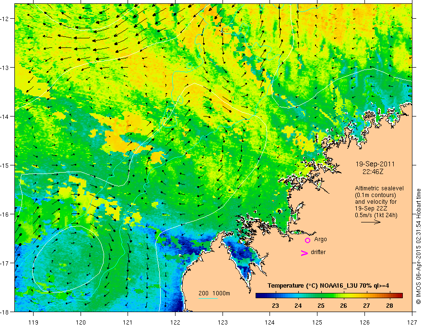Click the 0.5m/s velocity scale arrow
The height and width of the screenshot is (326, 422).
[371, 222]
